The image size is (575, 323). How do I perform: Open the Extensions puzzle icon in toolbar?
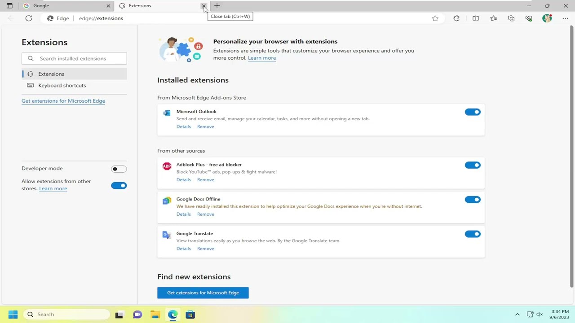(x=456, y=18)
